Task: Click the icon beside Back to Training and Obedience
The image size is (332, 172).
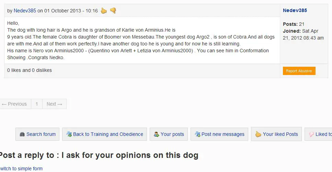Action: click(69, 134)
